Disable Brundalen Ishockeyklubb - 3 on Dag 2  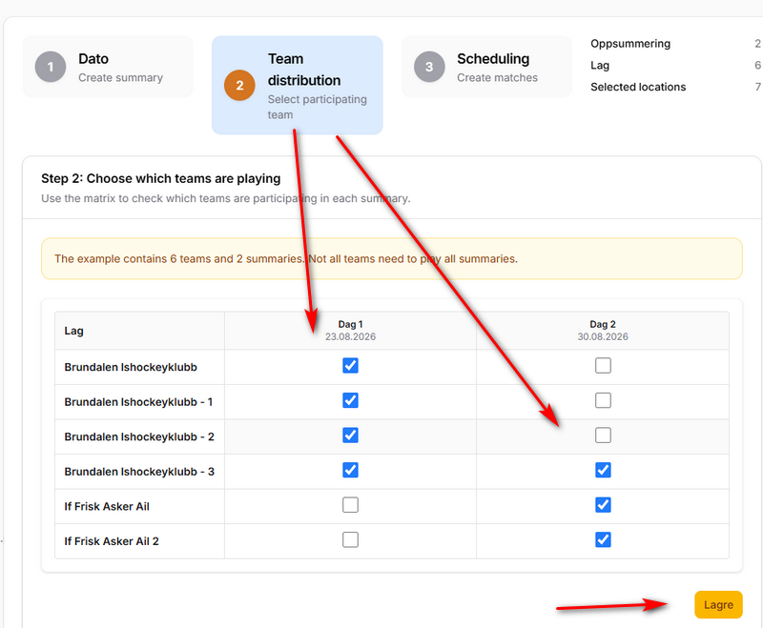[603, 470]
